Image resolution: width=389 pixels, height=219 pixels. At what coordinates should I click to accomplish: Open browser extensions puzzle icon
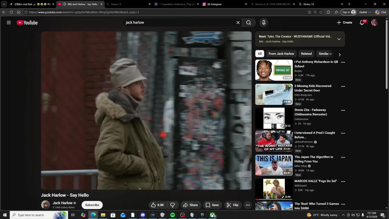[328, 12]
